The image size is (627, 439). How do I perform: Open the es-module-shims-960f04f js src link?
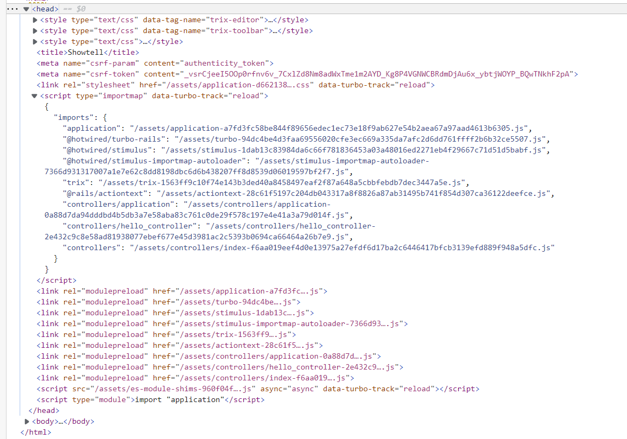(174, 389)
